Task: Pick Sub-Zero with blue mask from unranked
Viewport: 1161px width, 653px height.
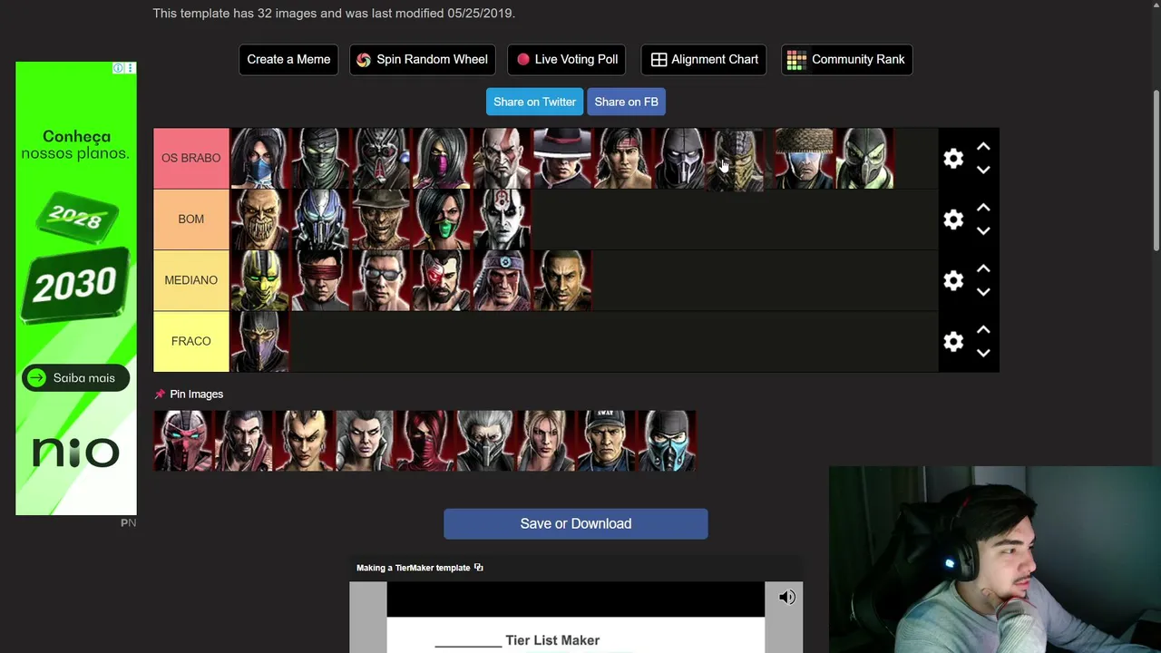Action: pos(668,441)
